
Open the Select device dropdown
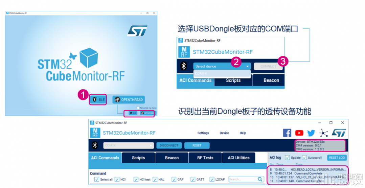222,66
